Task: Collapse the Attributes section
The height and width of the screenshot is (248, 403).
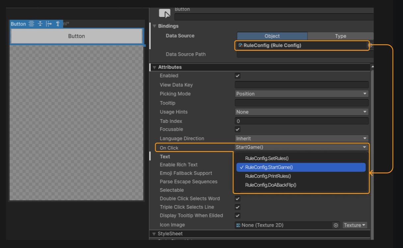Action: pyautogui.click(x=154, y=67)
